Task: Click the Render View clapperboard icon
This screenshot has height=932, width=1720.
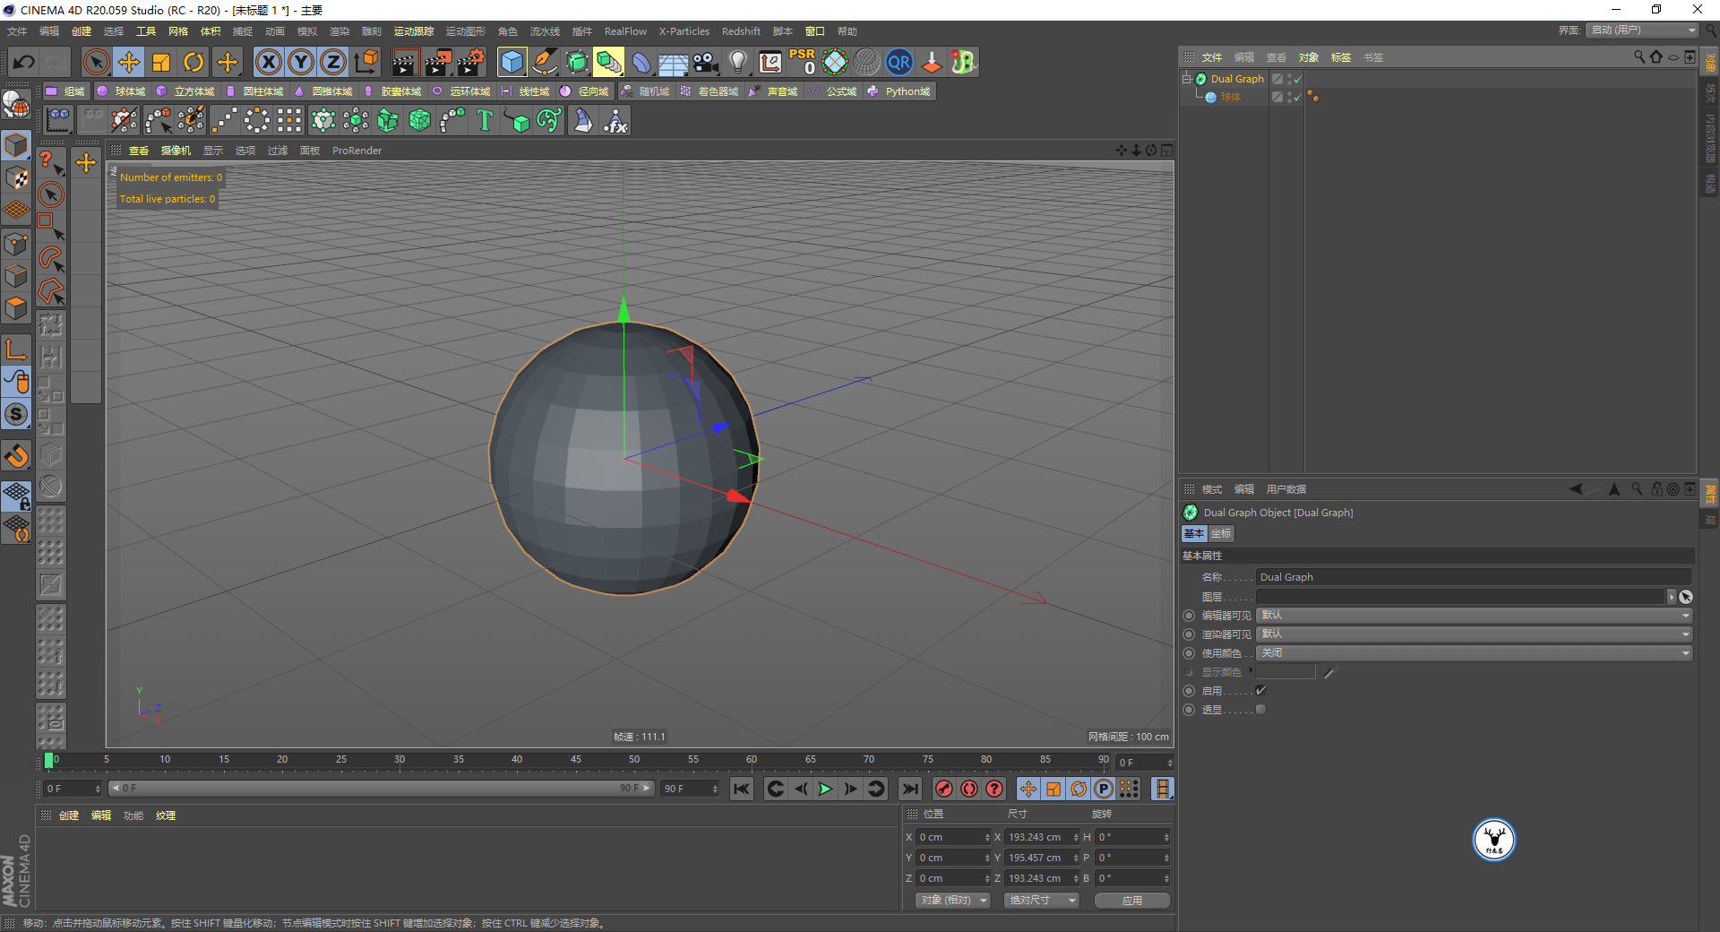Action: pos(405,62)
